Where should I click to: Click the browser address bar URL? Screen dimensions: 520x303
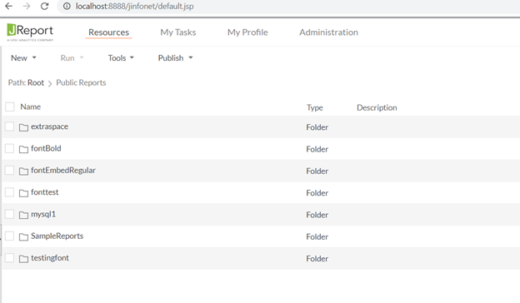pyautogui.click(x=135, y=7)
